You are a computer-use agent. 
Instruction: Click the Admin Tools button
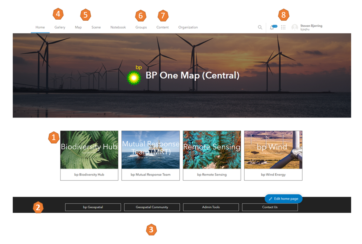coord(211,207)
